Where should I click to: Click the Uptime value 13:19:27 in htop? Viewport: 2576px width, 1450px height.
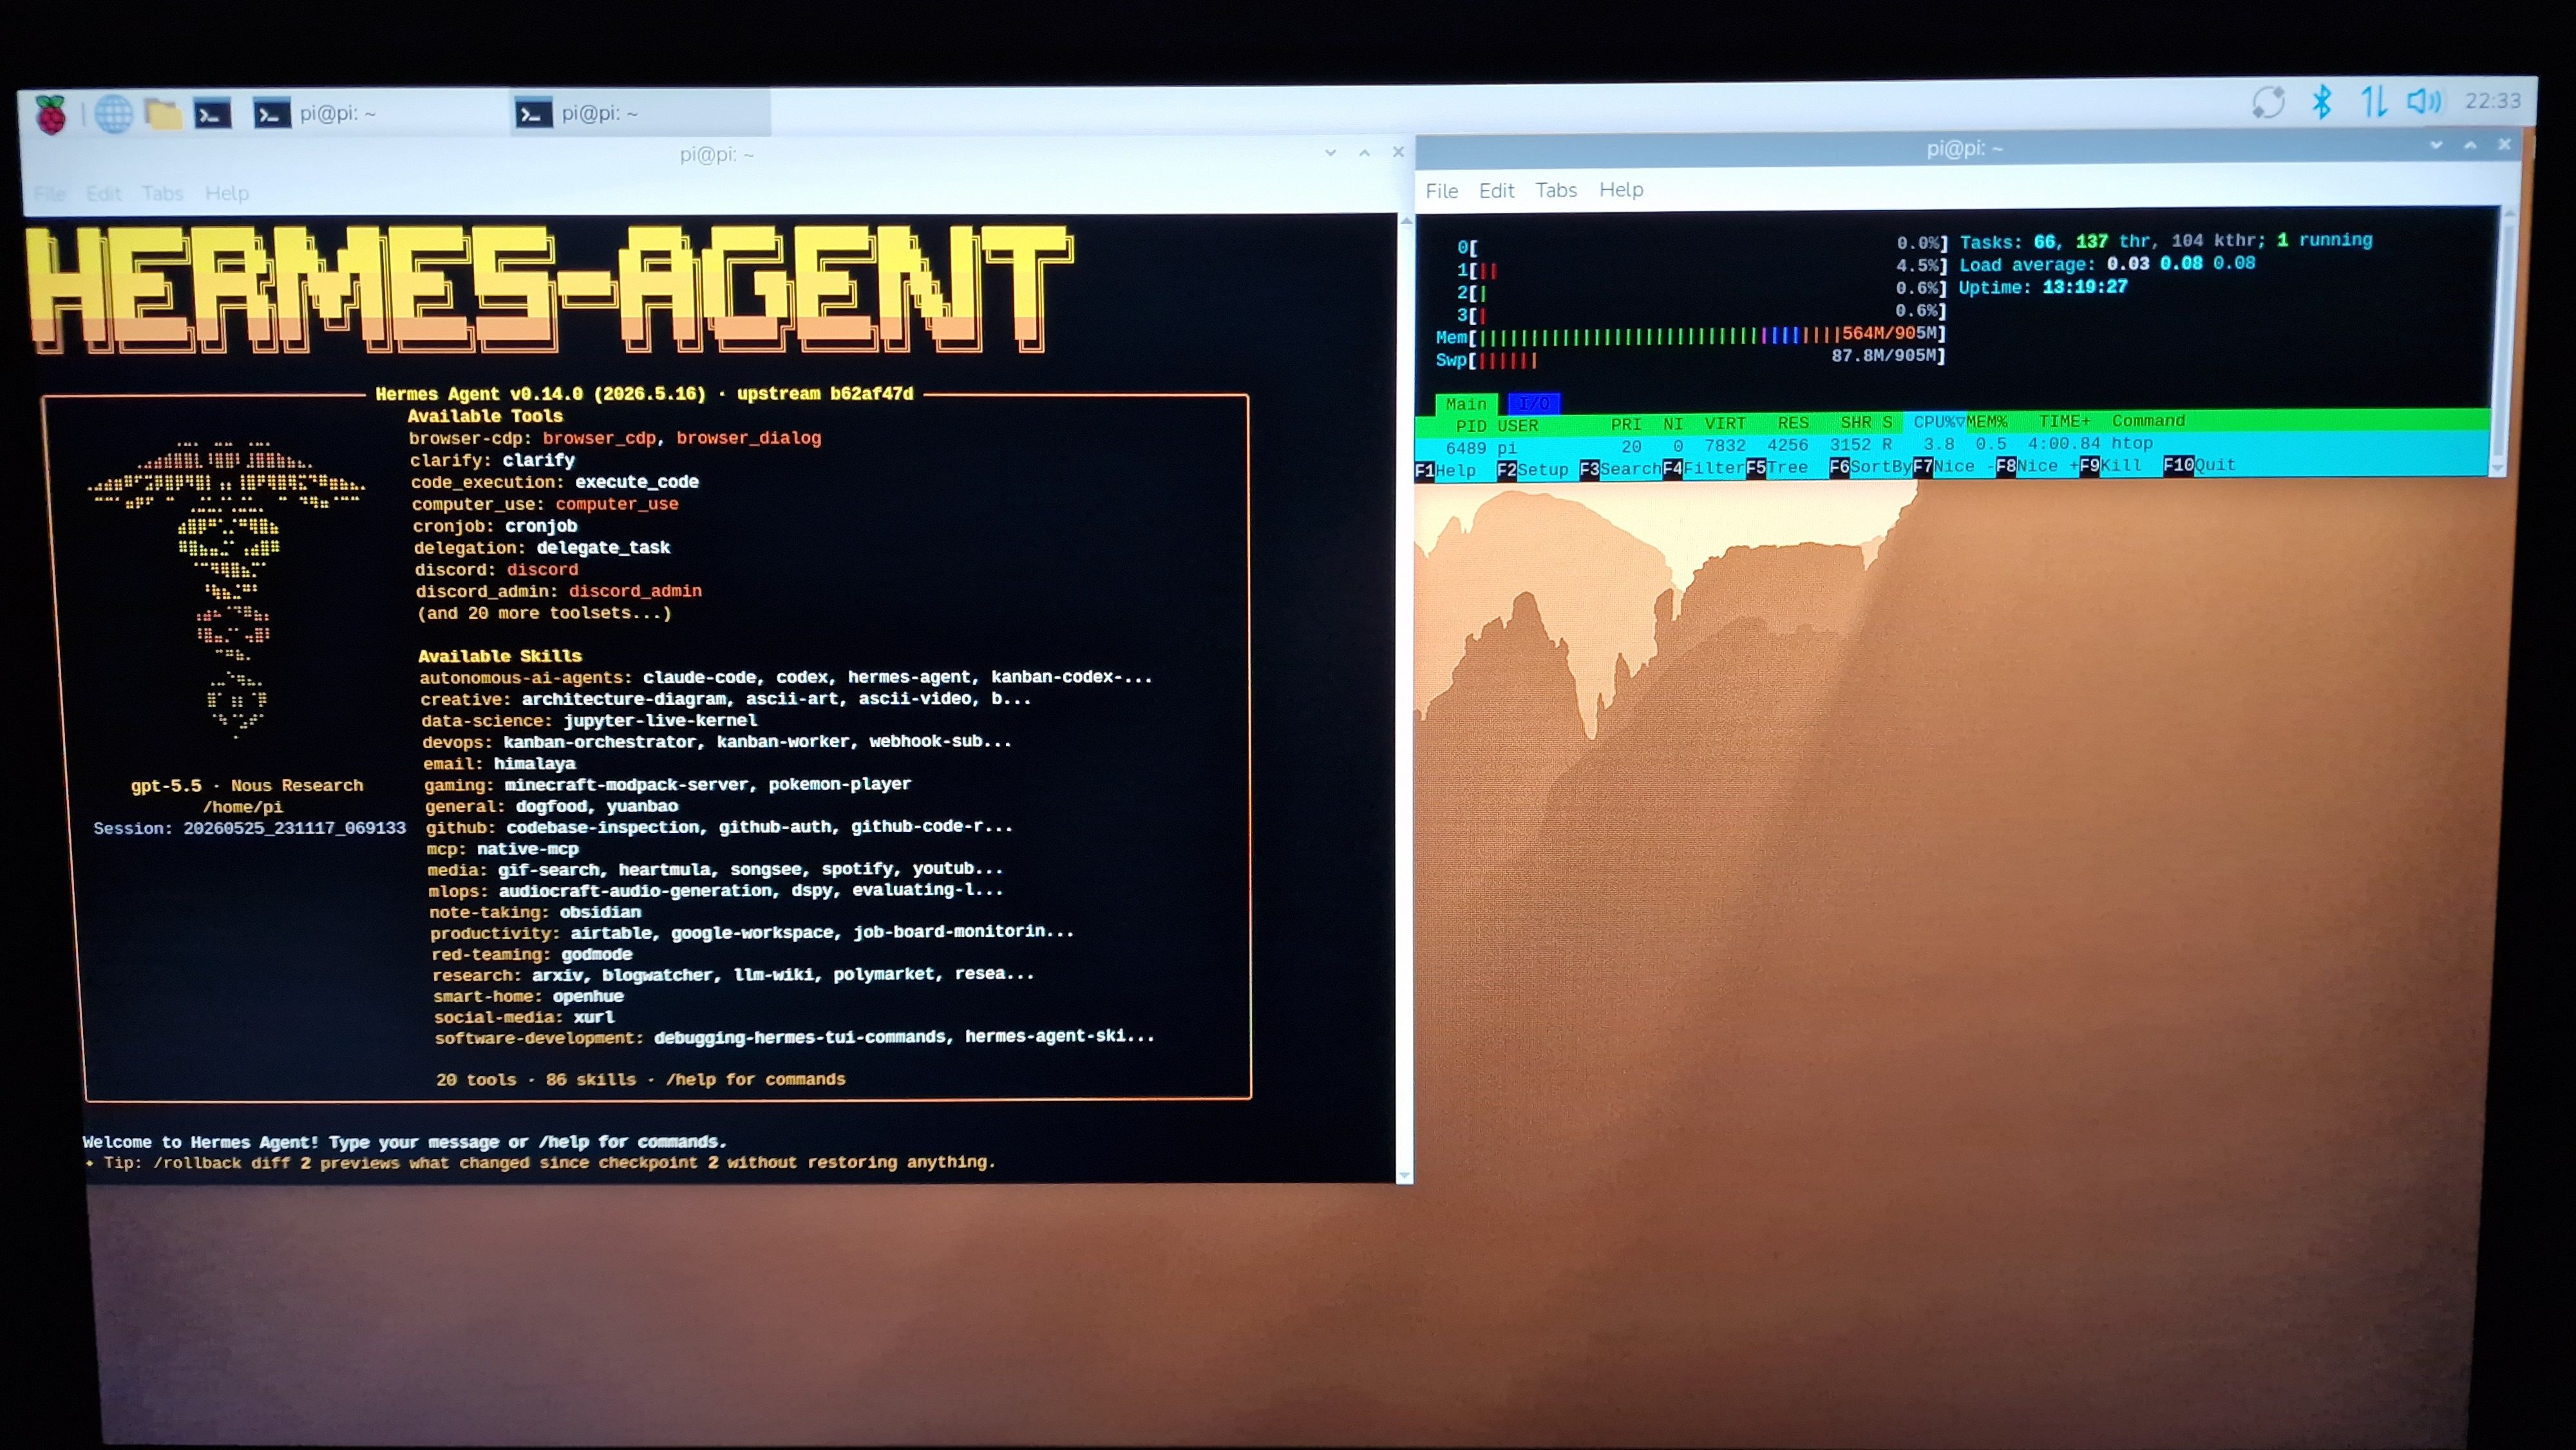2085,287
